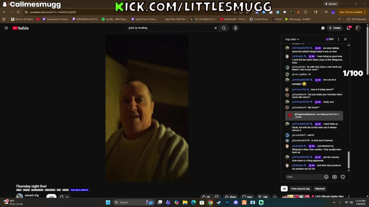
Task: Open the YouTube account avatar menu
Action: [358, 28]
